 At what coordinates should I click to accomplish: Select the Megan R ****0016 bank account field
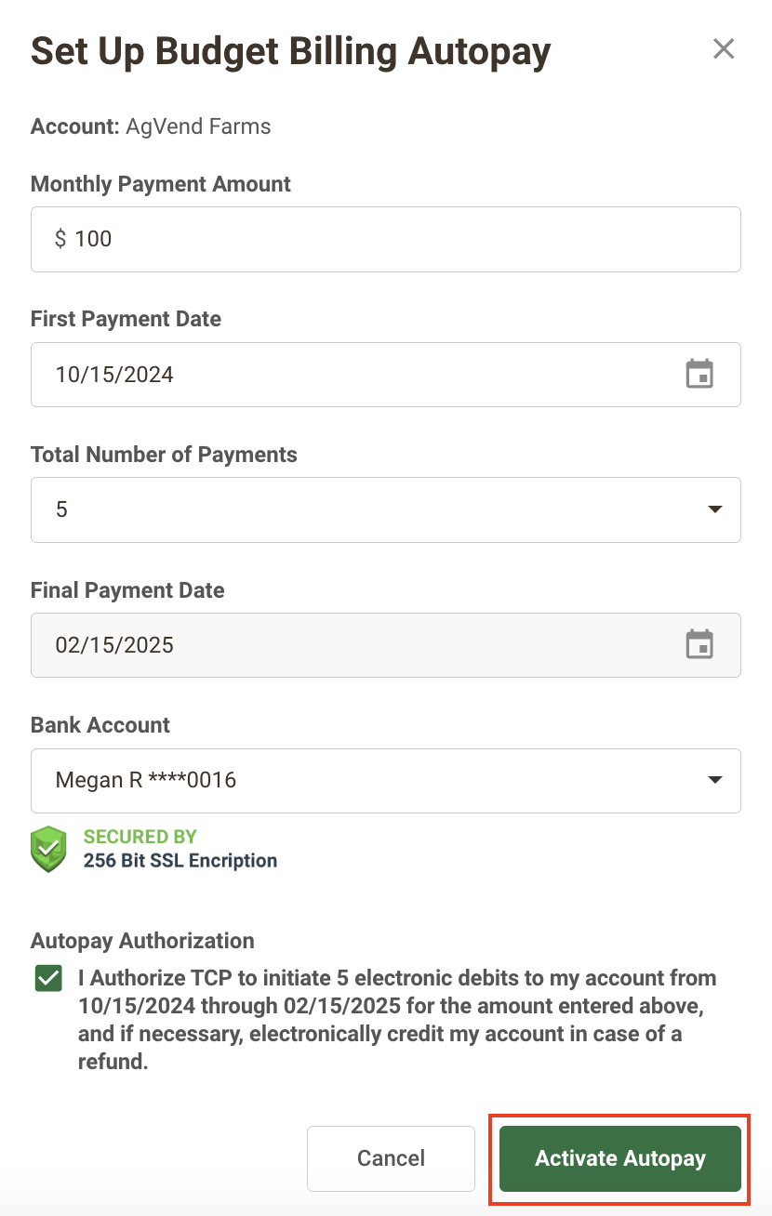coord(386,781)
